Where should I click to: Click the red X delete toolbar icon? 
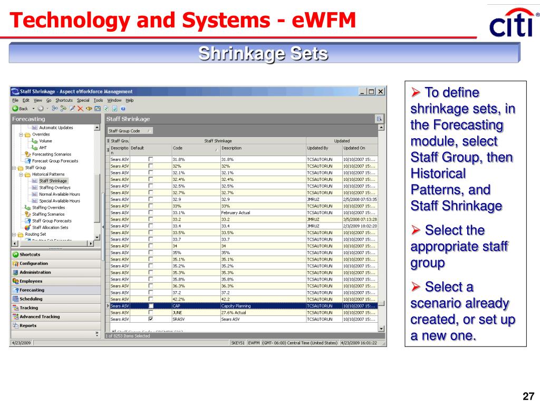pyautogui.click(x=80, y=109)
